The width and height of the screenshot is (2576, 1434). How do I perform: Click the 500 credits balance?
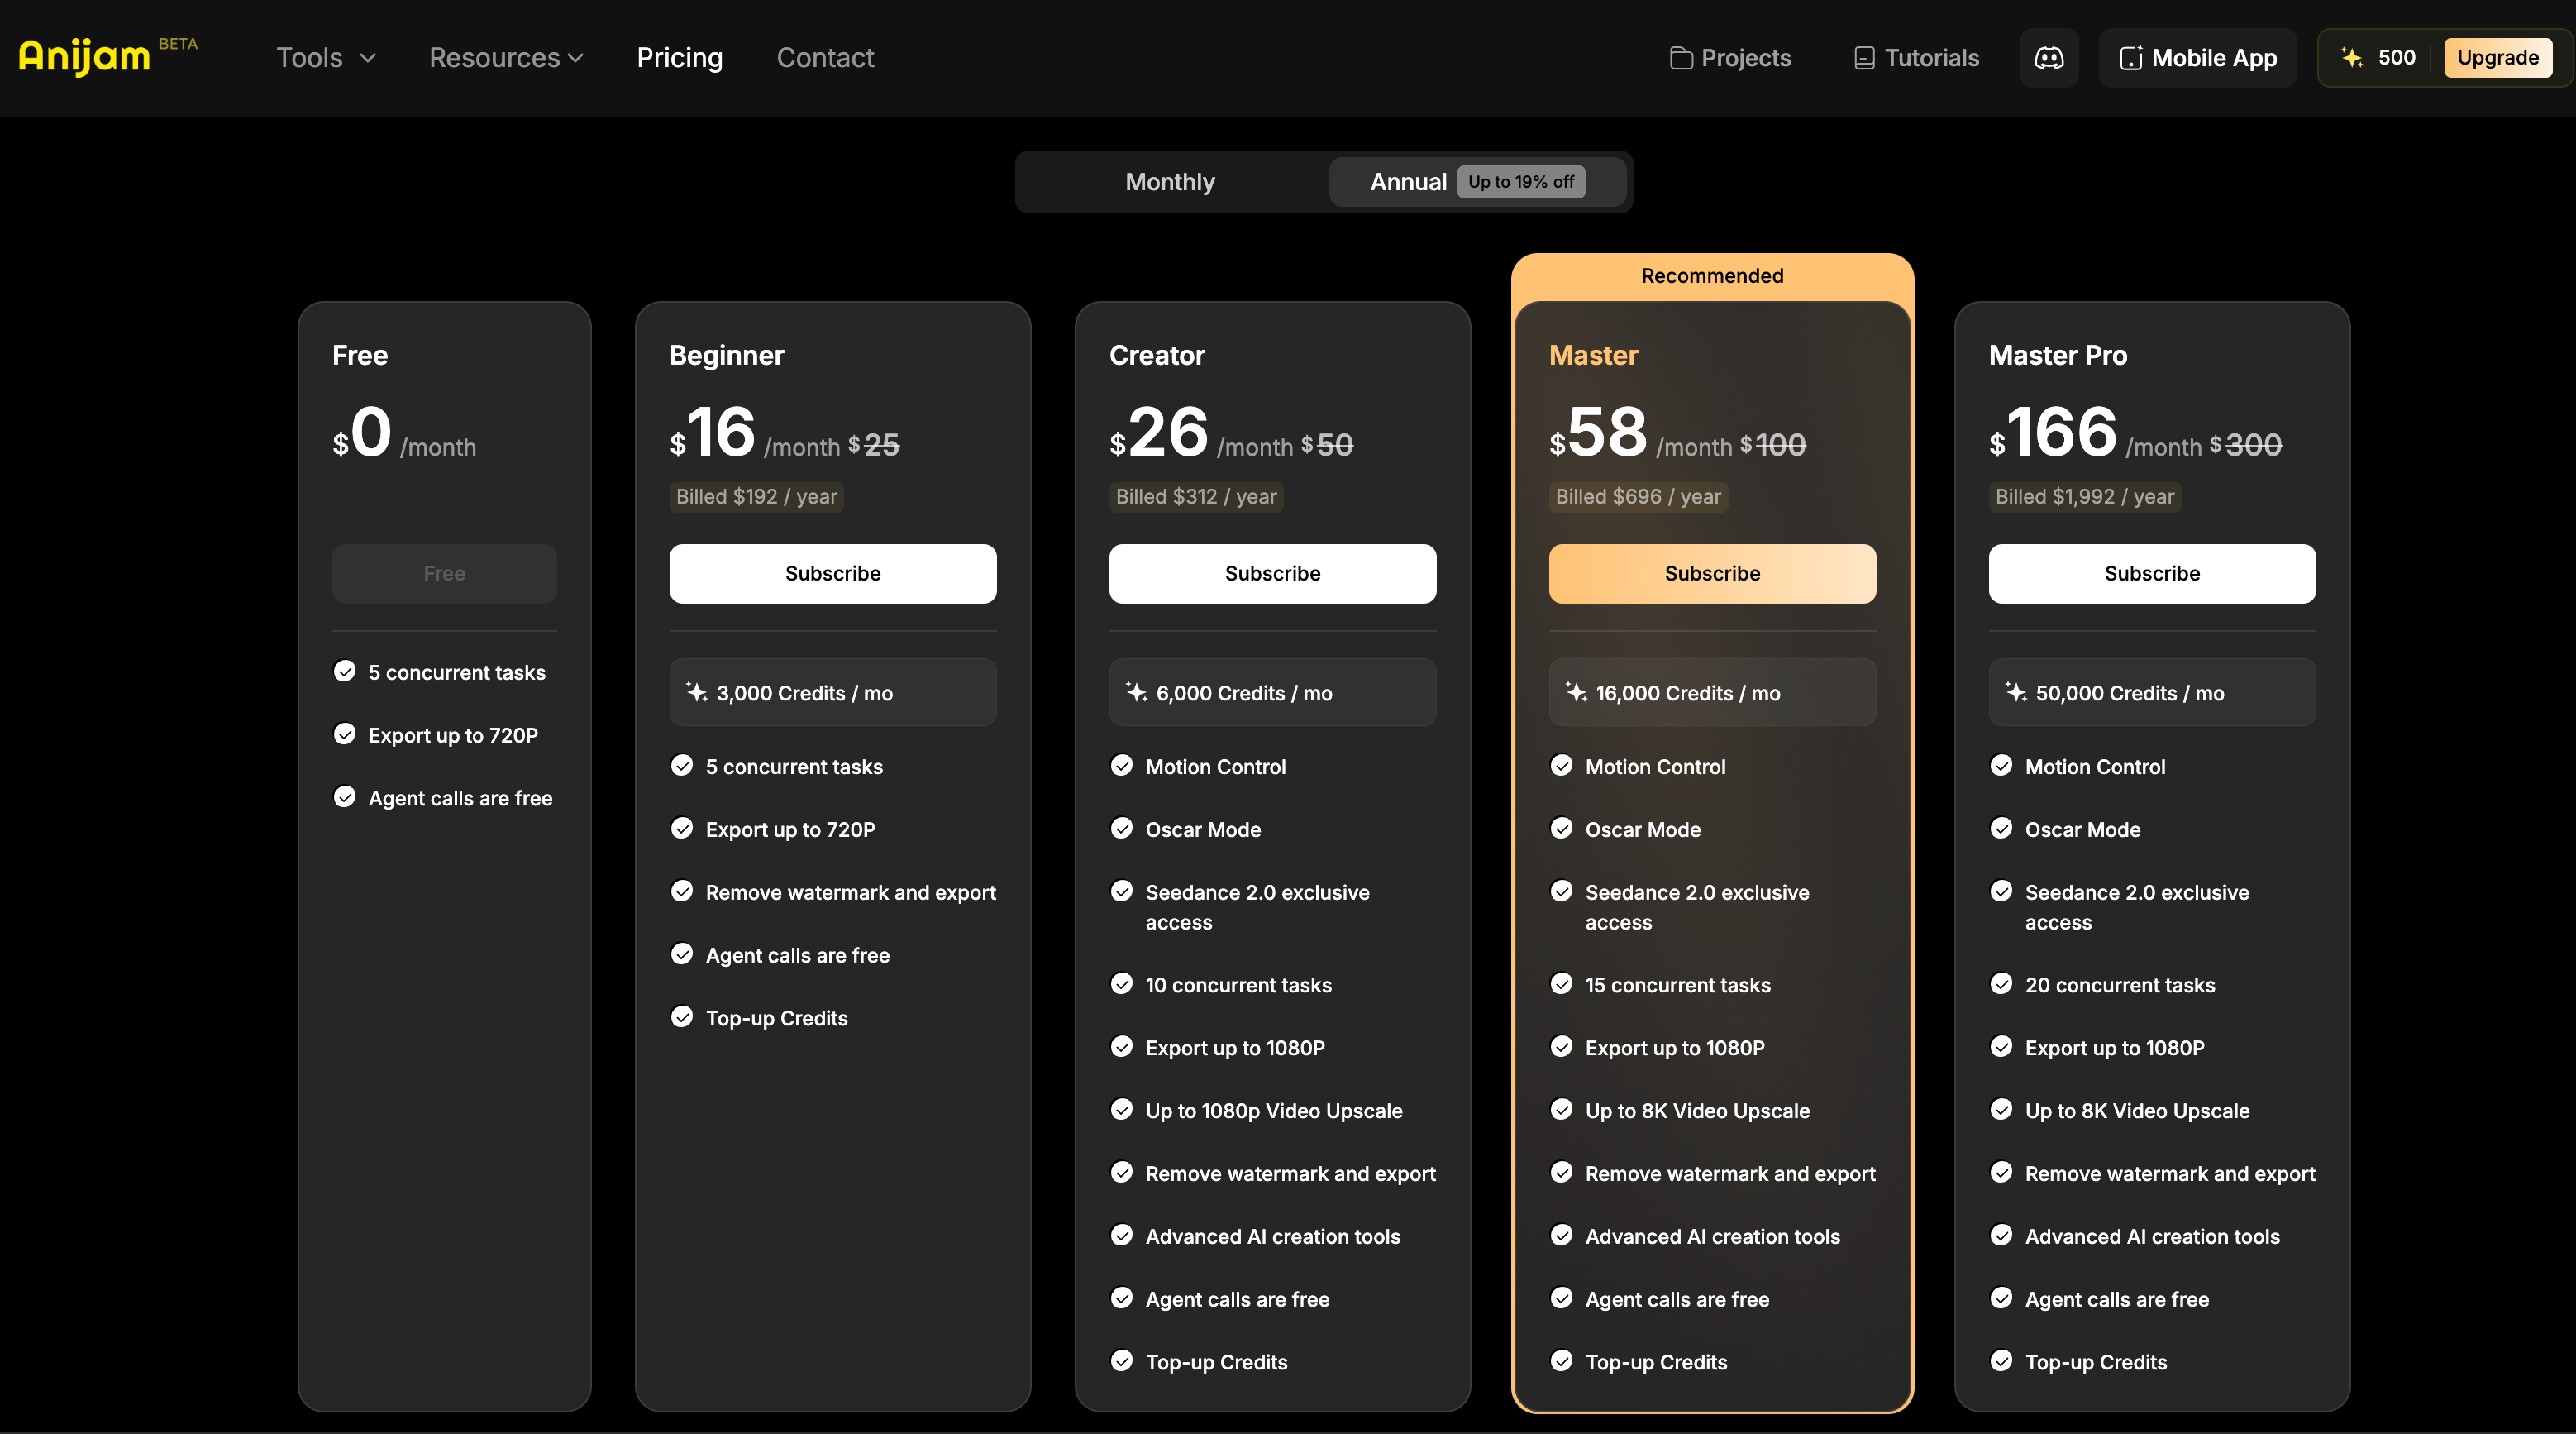point(2396,58)
